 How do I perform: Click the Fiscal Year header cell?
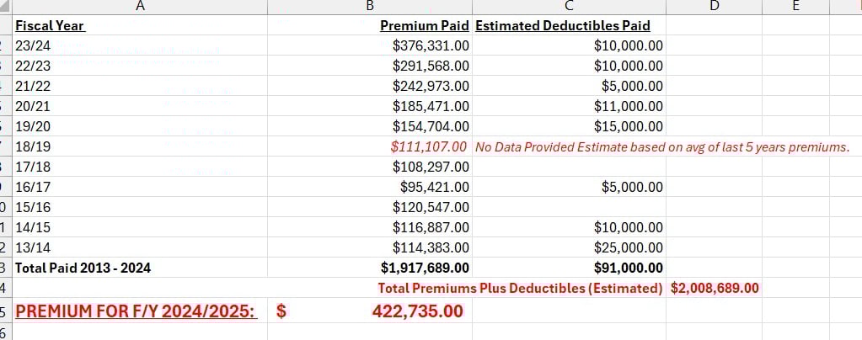[51, 25]
